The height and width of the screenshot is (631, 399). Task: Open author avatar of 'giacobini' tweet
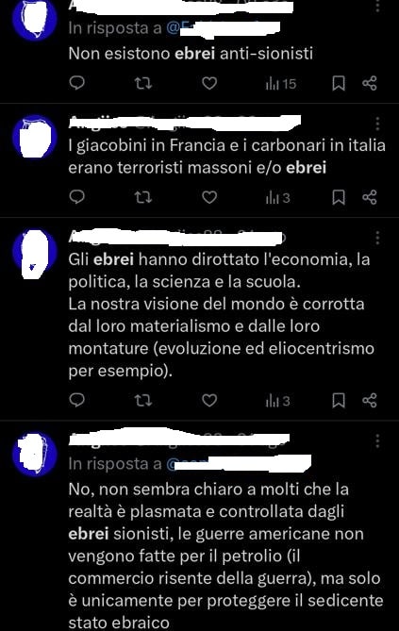coord(34,137)
